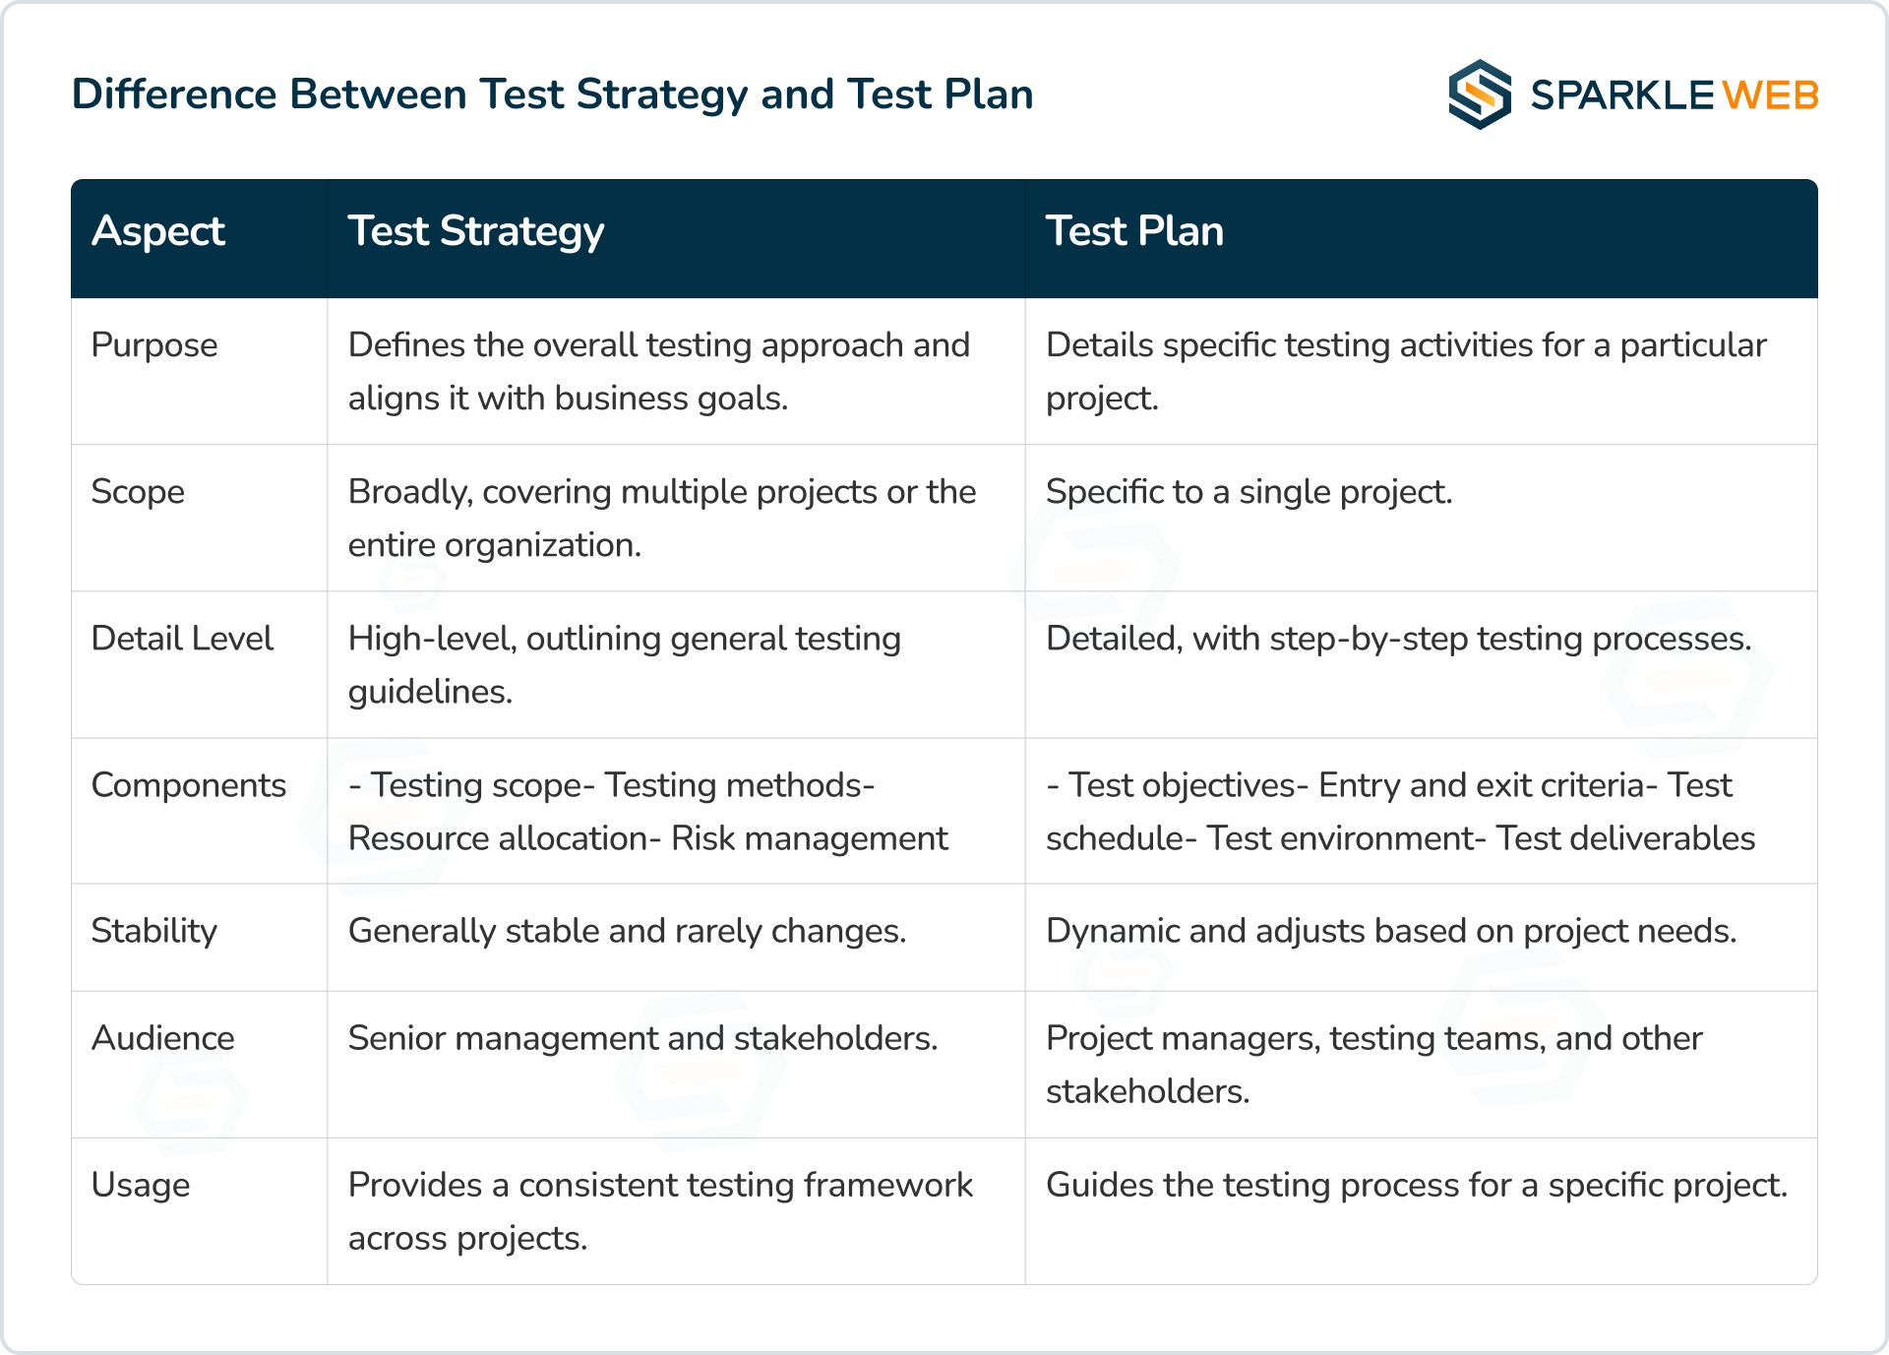Screen dimensions: 1889x1355
Task: Click the Detail Level row label
Action: pyautogui.click(x=182, y=639)
